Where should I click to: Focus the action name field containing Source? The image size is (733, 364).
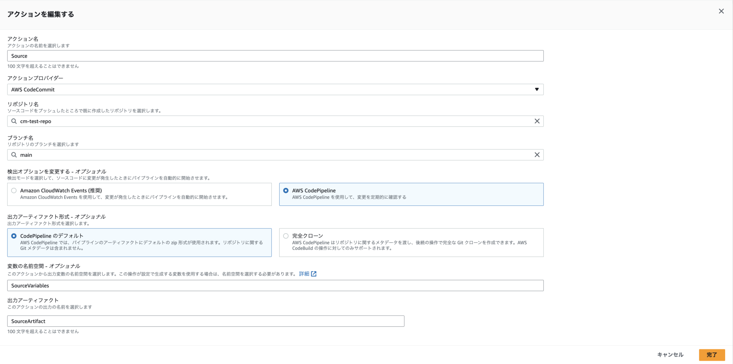tap(275, 56)
